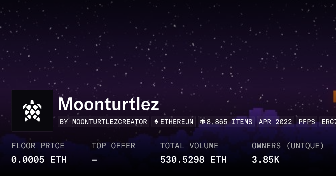Click the TOTAL VOLUME label
The height and width of the screenshot is (176, 336).
point(189,146)
